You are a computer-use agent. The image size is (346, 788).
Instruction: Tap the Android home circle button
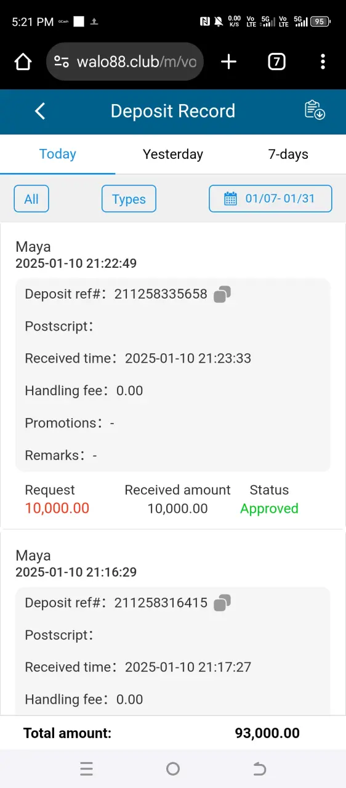click(x=173, y=768)
